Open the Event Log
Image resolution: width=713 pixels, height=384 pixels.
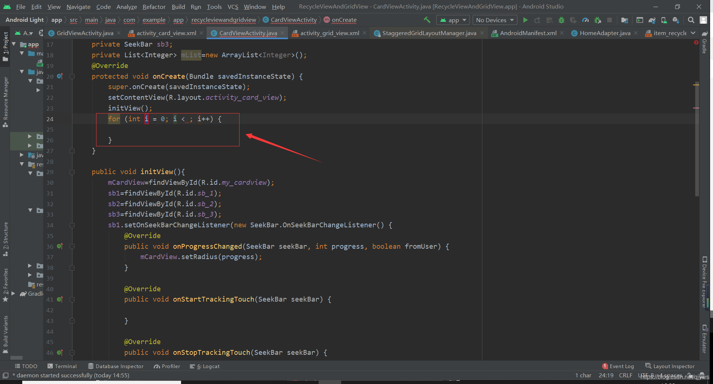tap(618, 366)
